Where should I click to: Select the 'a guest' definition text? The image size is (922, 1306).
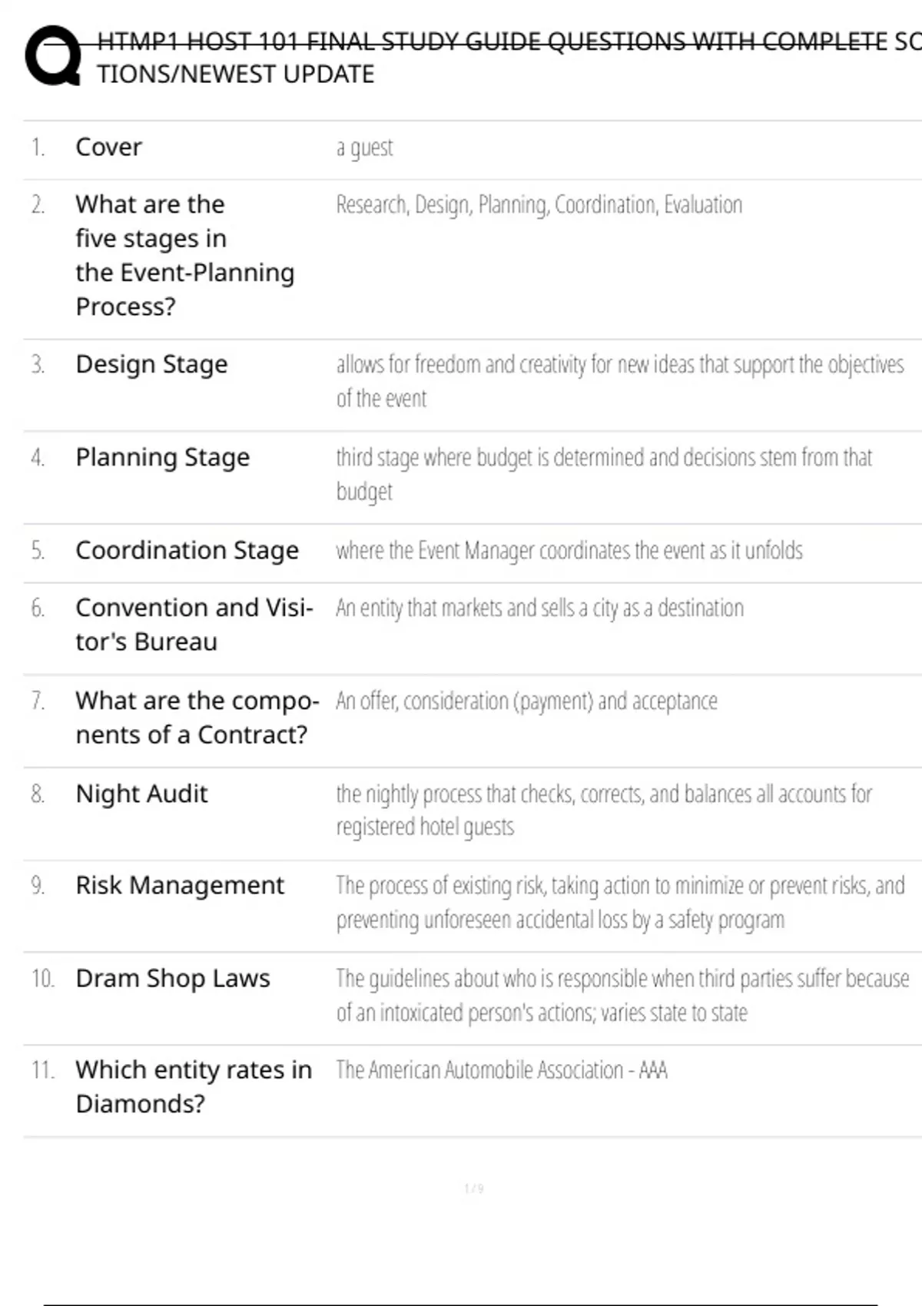coord(364,148)
